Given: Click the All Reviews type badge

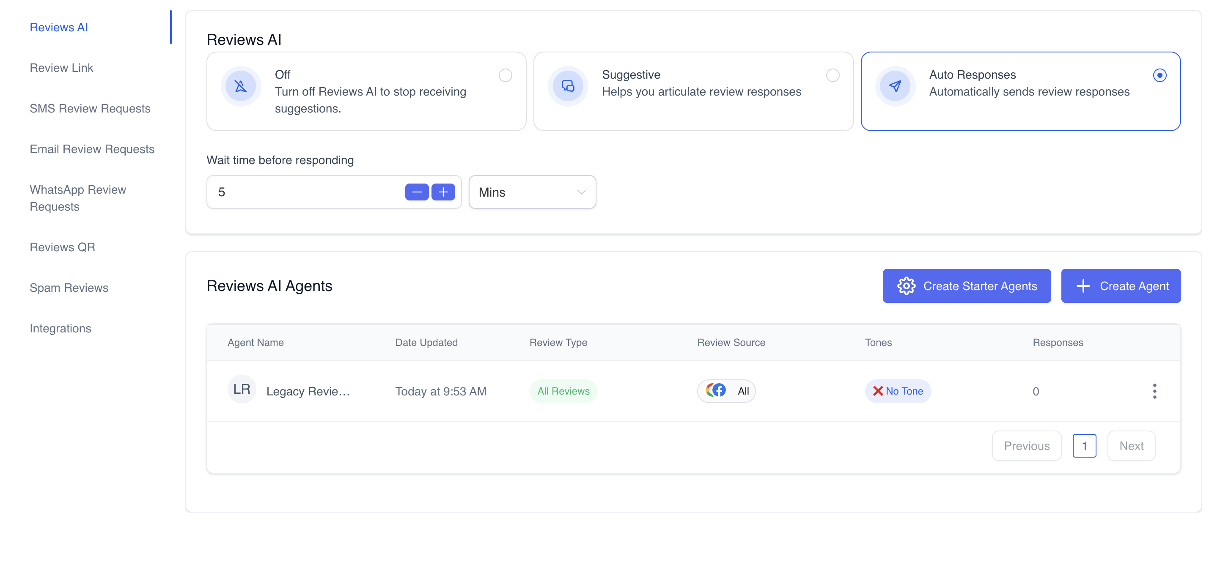Looking at the screenshot, I should point(563,392).
